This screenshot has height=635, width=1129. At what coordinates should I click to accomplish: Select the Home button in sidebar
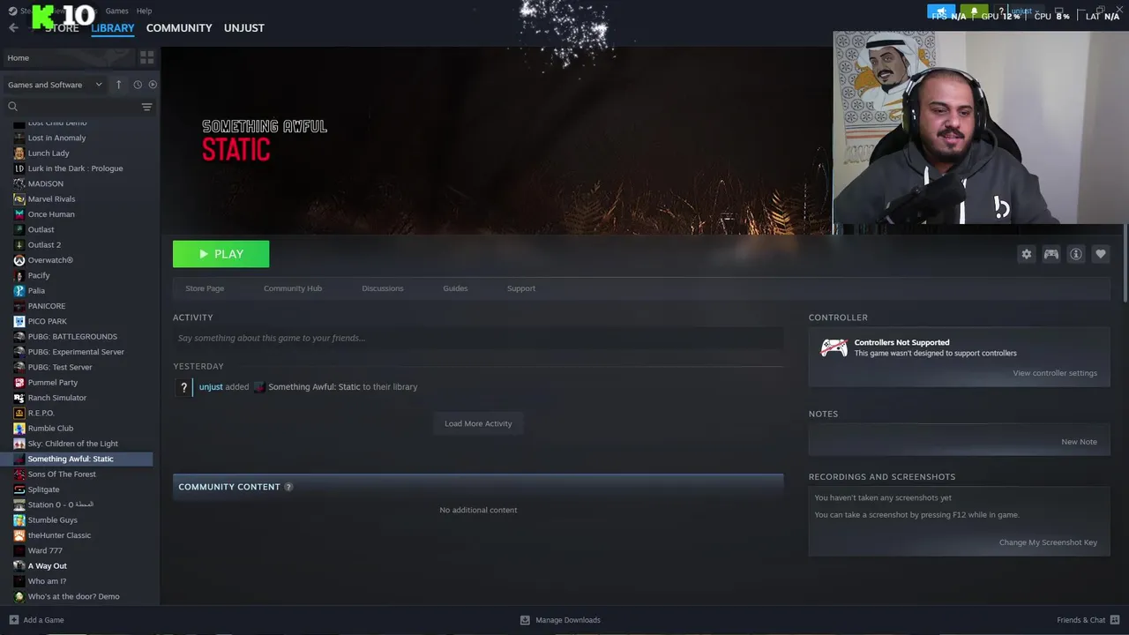69,57
